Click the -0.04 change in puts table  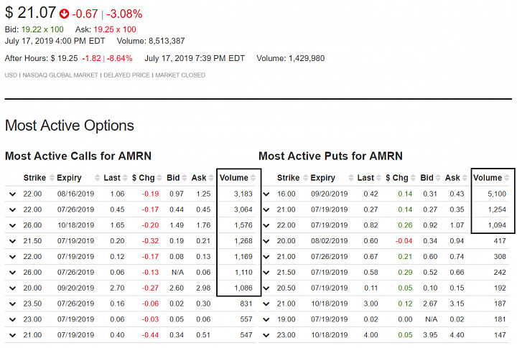[x=404, y=241]
